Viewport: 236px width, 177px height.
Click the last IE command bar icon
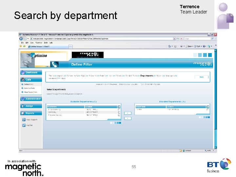[209, 46]
